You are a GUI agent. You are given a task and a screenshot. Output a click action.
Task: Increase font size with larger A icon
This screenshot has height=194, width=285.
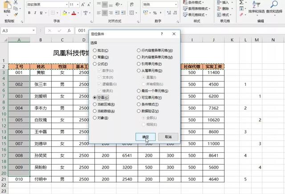83,5
